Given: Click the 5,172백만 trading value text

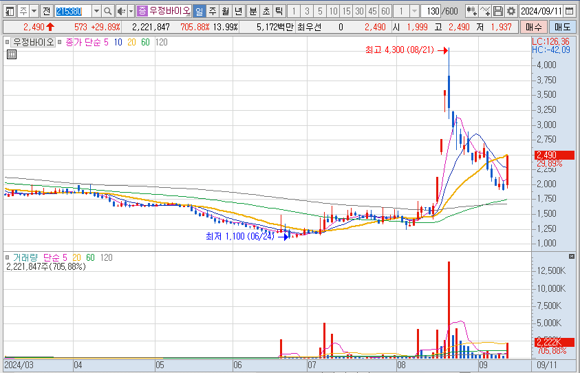Looking at the screenshot, I should 275,27.
